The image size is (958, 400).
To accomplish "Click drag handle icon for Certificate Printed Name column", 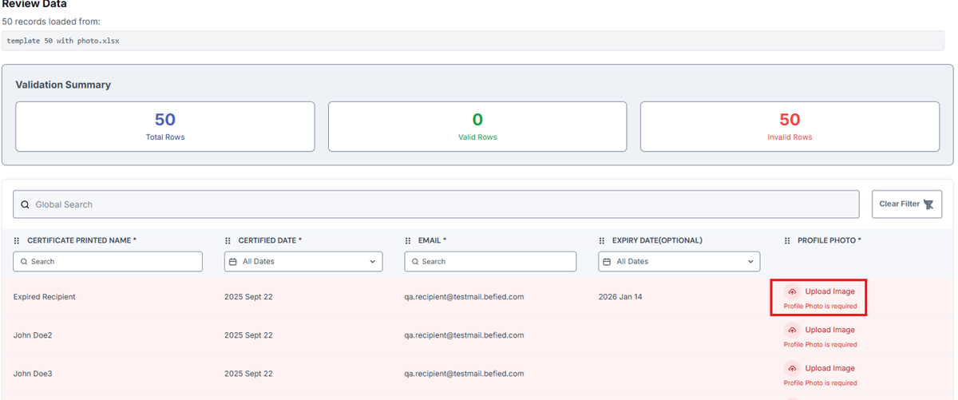I will 17,240.
